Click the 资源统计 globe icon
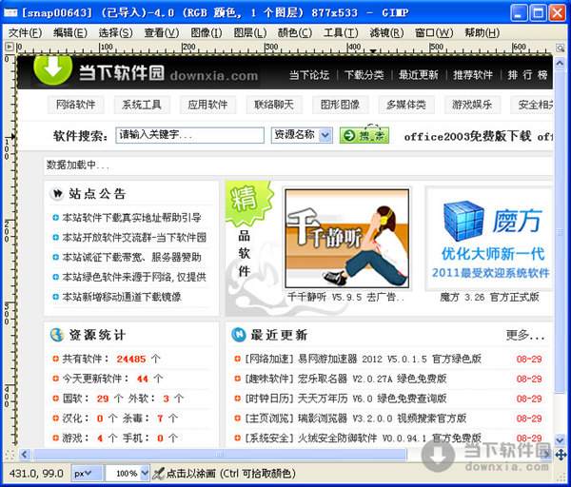This screenshot has width=571, height=487. click(x=57, y=335)
